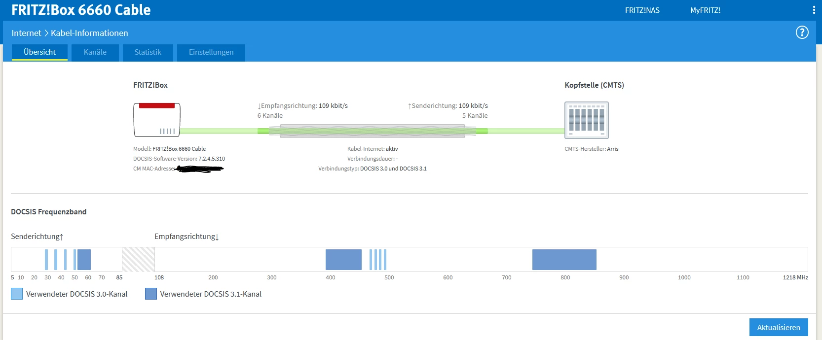Click the dark blue DOCSIS 3.1 legend swatch
The image size is (822, 340).
tap(151, 294)
